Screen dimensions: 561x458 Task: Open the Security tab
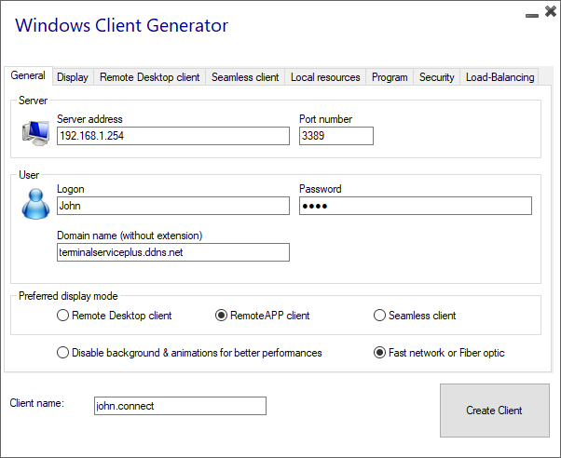[436, 77]
